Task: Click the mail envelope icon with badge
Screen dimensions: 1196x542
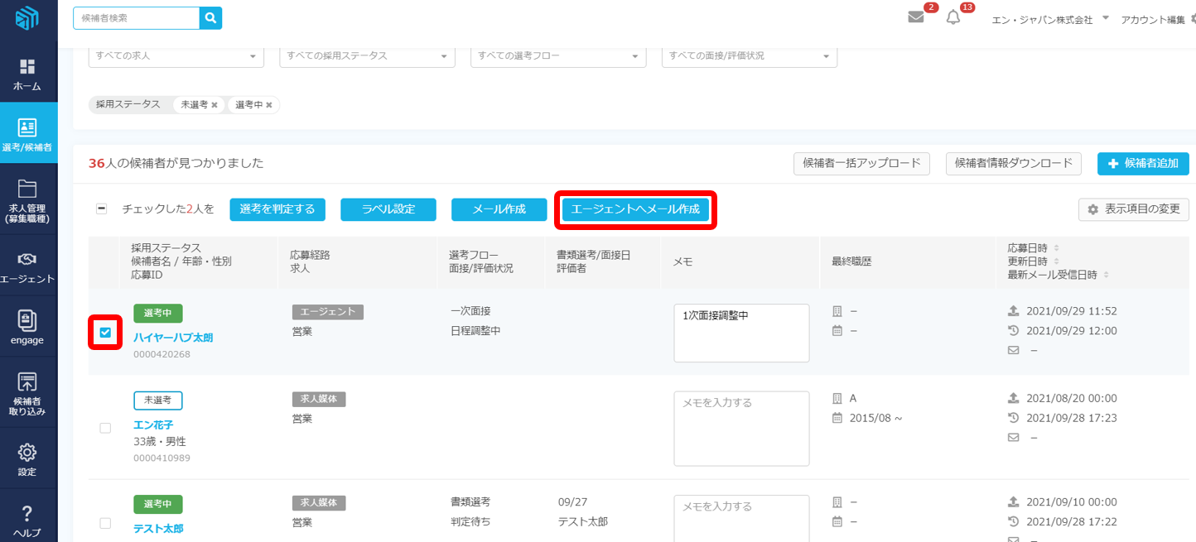Action: [916, 17]
